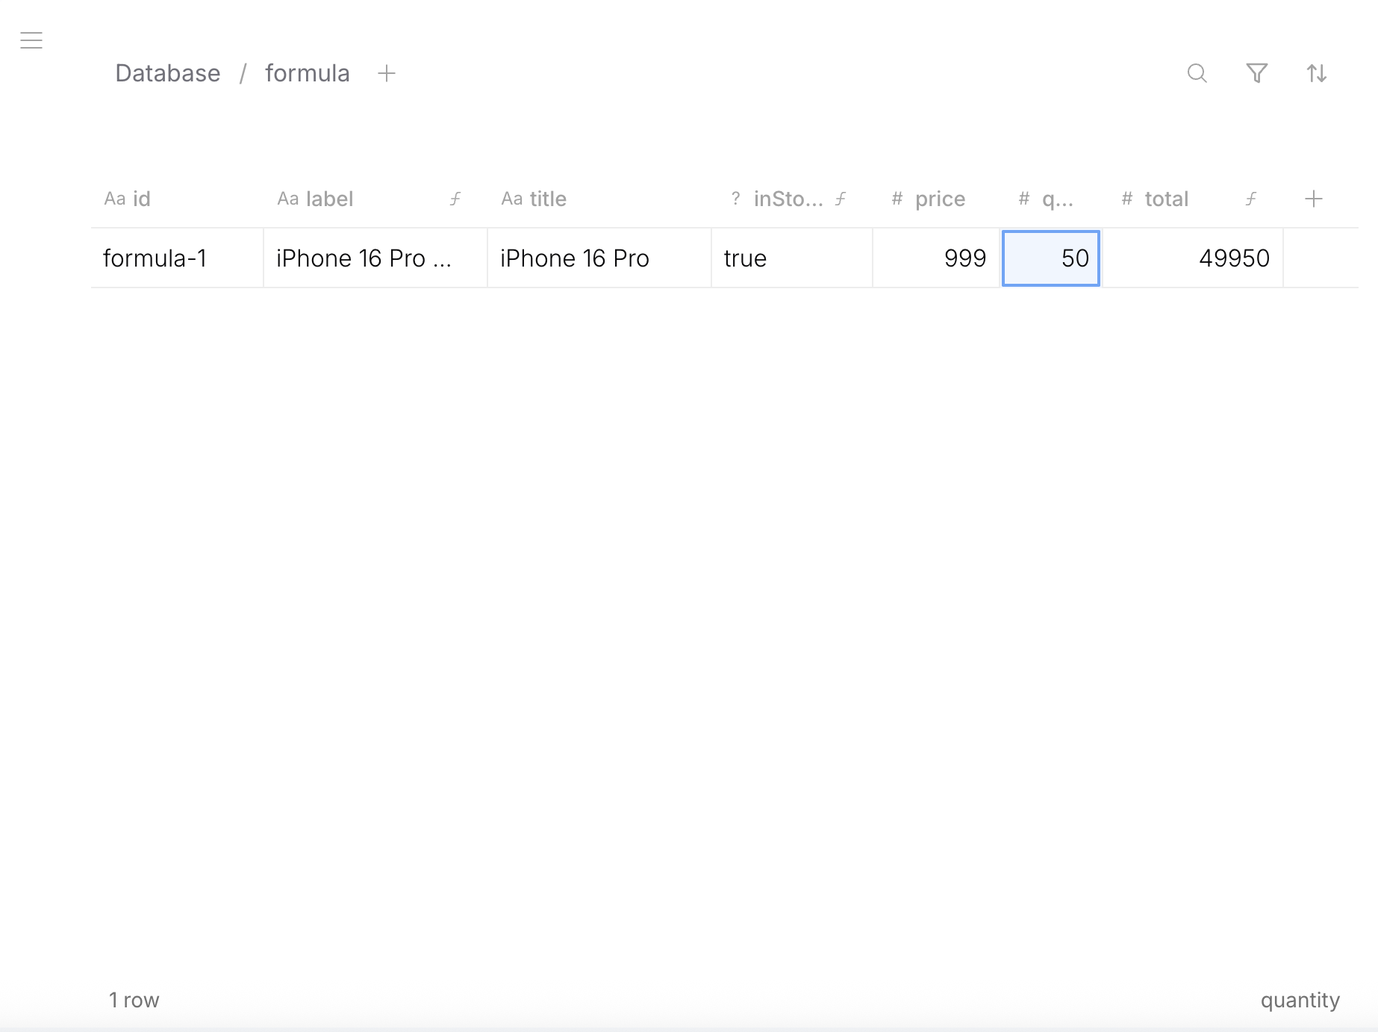Switch to the formula view tab
The image size is (1378, 1032).
(x=308, y=72)
